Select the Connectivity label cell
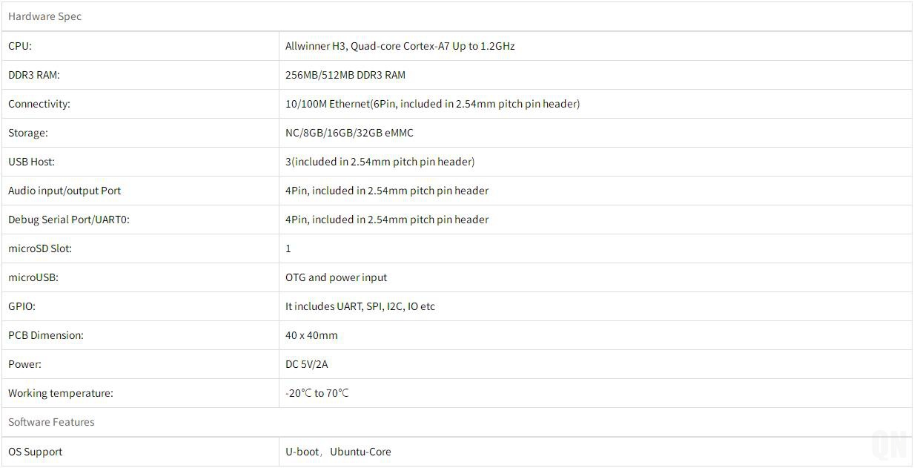 click(x=39, y=104)
